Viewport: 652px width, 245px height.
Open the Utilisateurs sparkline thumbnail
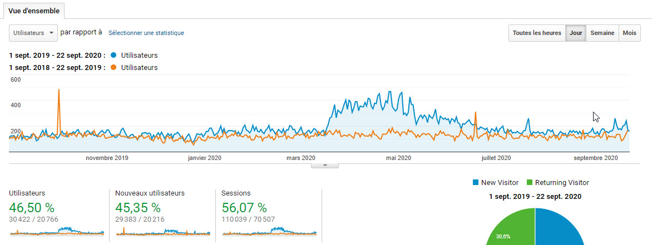(56, 231)
